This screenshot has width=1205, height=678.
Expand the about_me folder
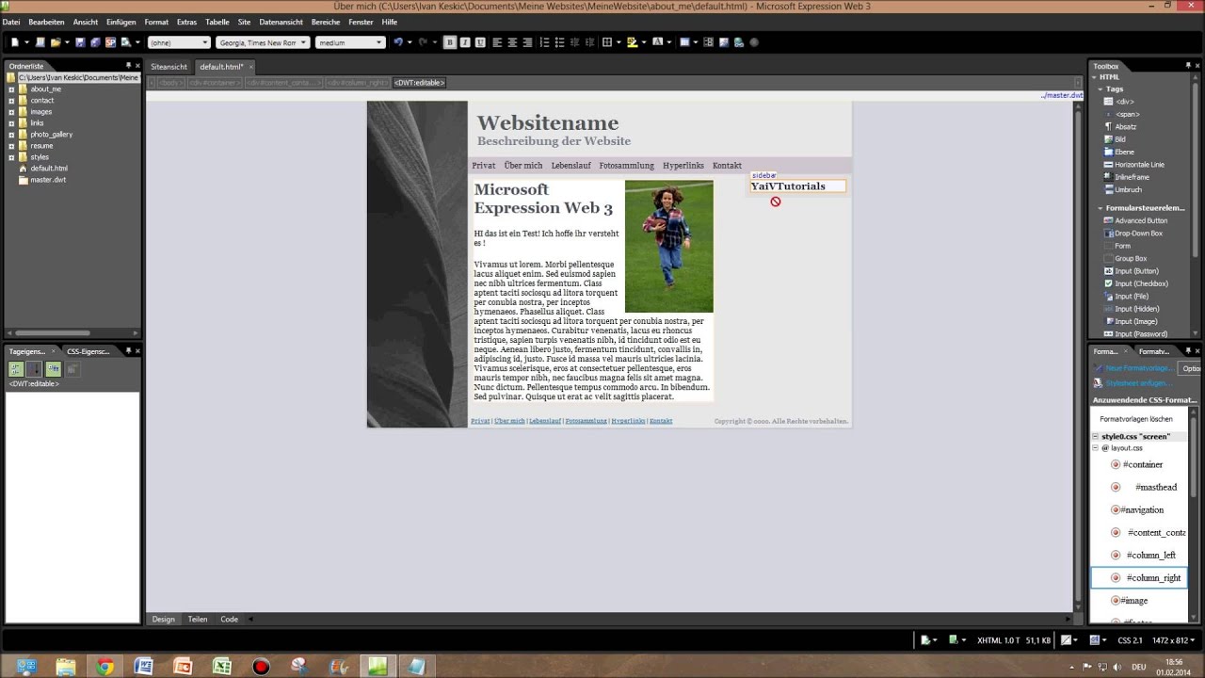coord(11,89)
